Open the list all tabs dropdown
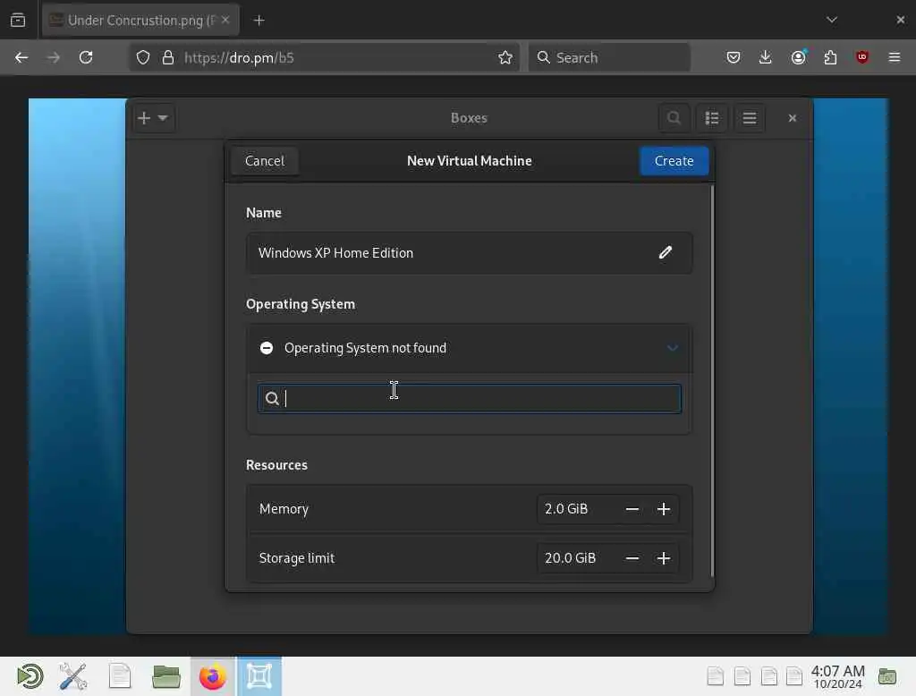Viewport: 916px width, 696px height. pos(832,20)
